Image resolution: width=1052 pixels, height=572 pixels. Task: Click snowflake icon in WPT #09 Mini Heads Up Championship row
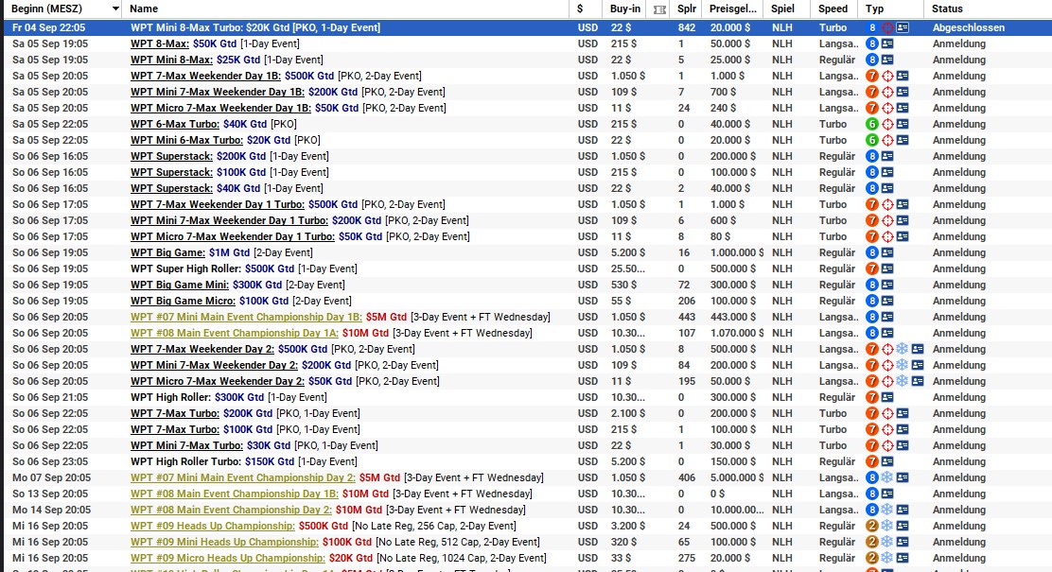coord(887,542)
